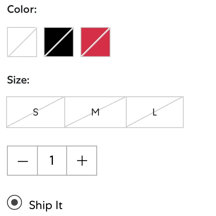Image resolution: width=216 pixels, height=216 pixels.
Task: Select the red color swatch
Action: click(95, 42)
